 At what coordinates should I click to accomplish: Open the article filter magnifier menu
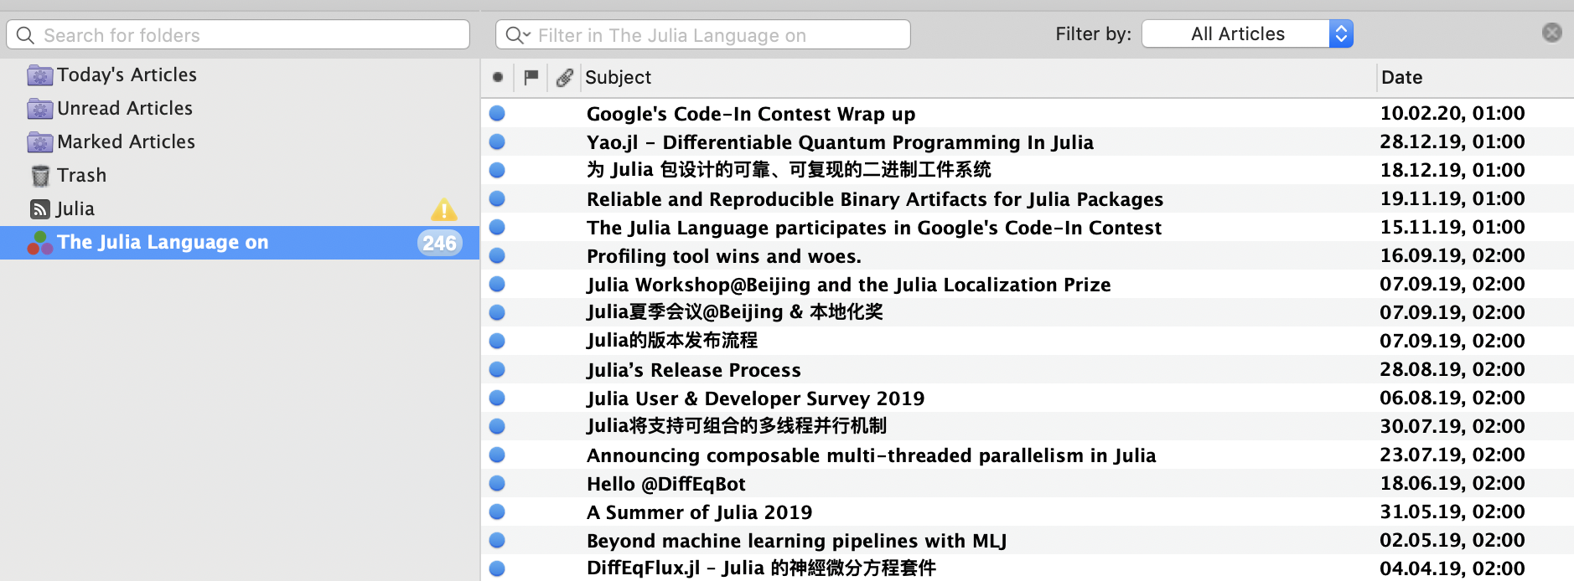(517, 35)
